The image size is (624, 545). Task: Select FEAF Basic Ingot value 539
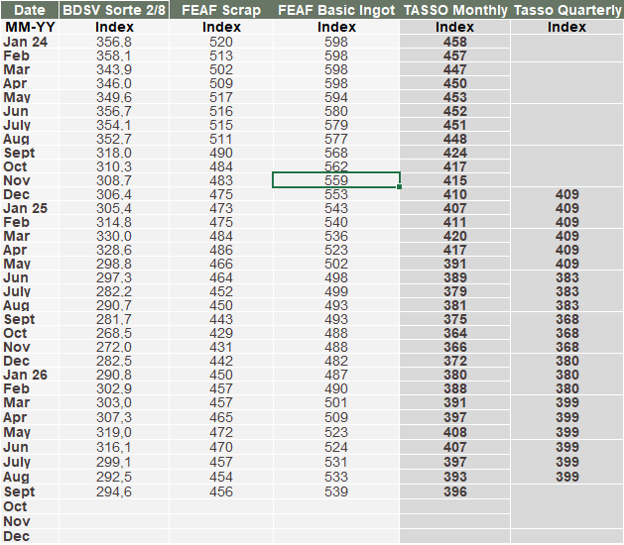(x=336, y=491)
